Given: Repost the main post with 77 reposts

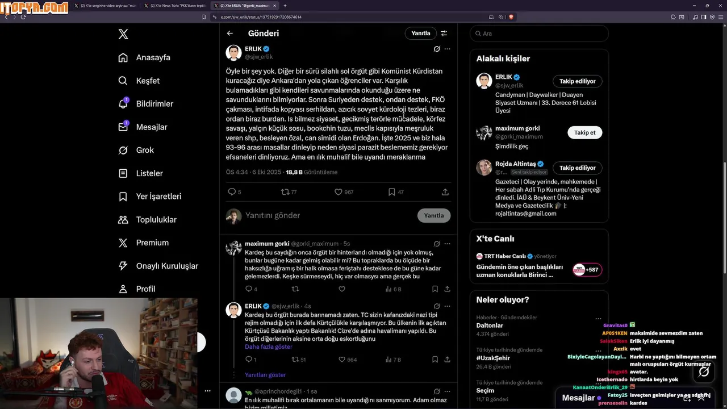Looking at the screenshot, I should click(x=289, y=192).
